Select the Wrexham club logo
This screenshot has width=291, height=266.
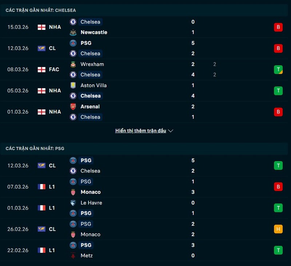point(73,64)
